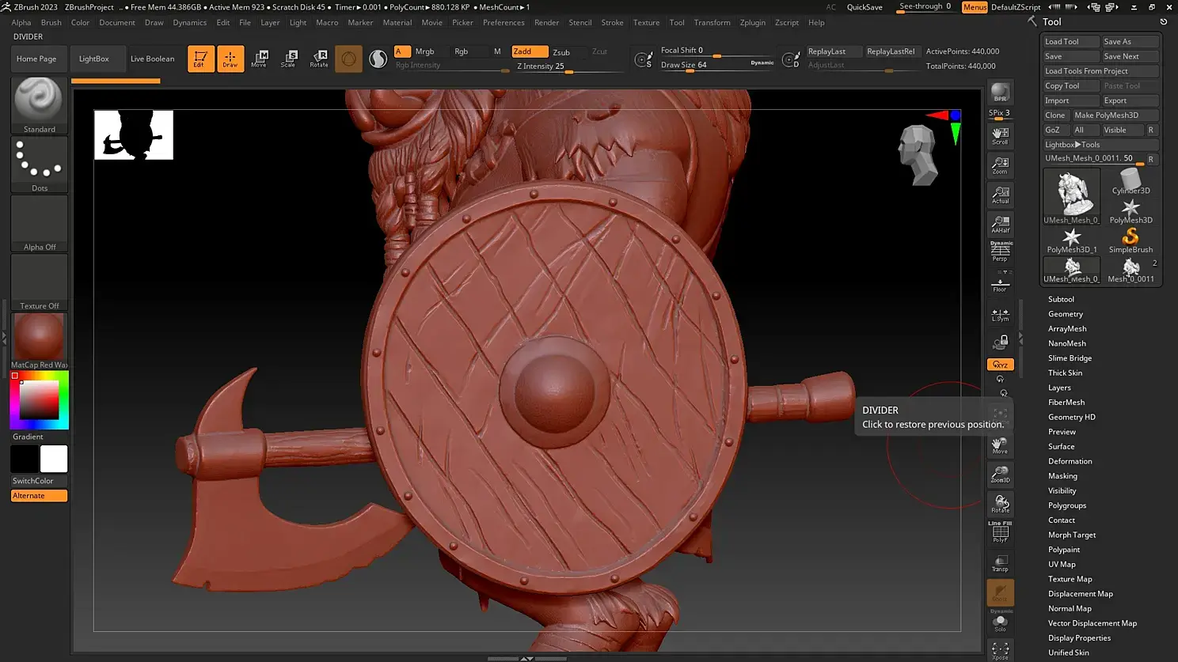Click the BPR render icon
Image resolution: width=1178 pixels, height=662 pixels.
(x=1000, y=93)
